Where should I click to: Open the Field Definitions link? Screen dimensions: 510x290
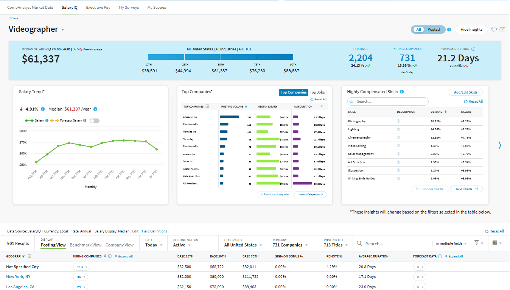pyautogui.click(x=154, y=231)
